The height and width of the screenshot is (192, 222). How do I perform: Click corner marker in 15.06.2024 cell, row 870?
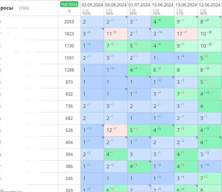tap(173, 77)
